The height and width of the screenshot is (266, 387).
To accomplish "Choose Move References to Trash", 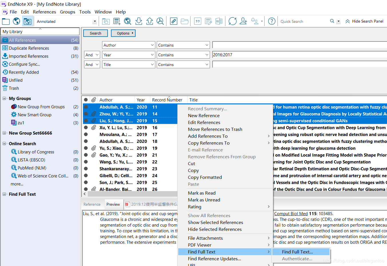I will [215, 129].
